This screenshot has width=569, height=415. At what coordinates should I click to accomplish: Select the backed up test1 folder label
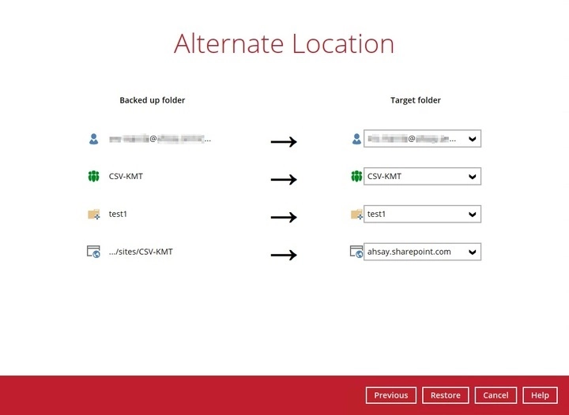119,214
